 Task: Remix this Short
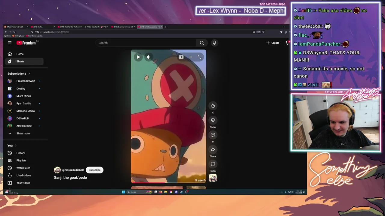213,164
